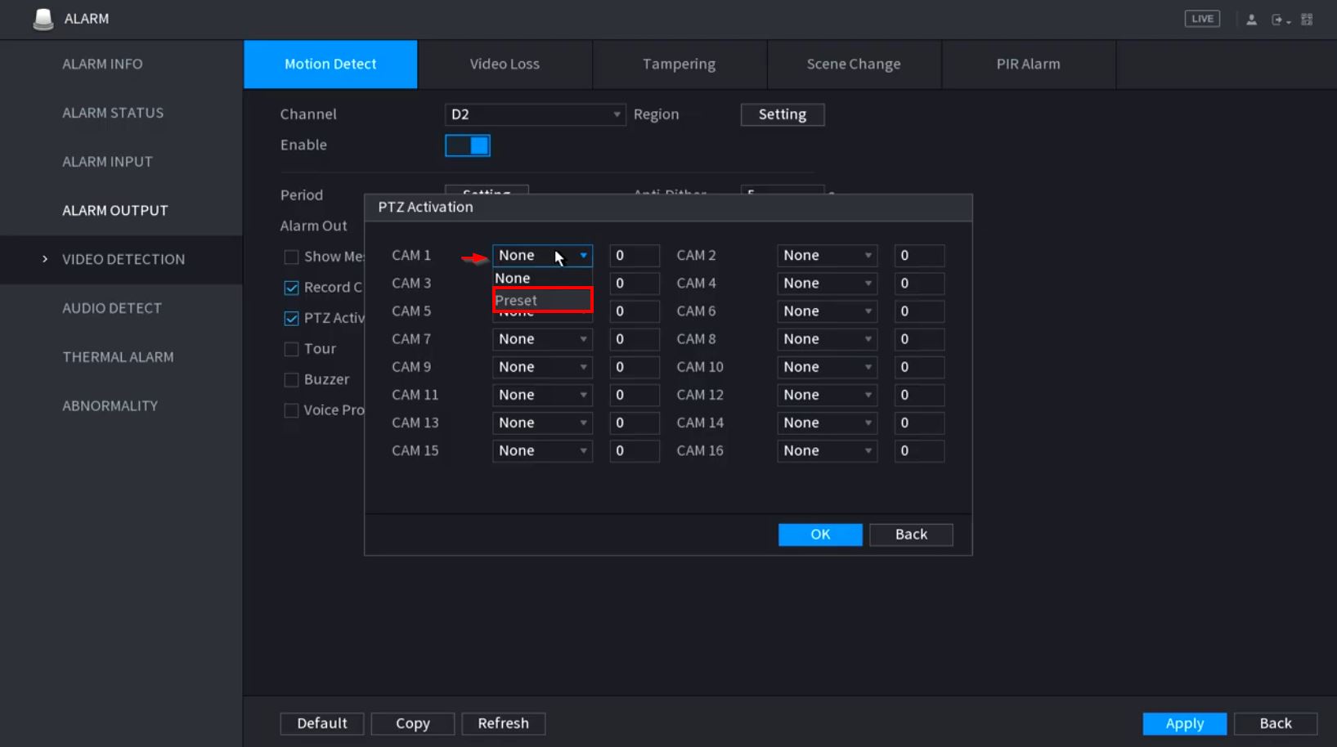1337x747 pixels.
Task: Open the Tampering tab
Action: [679, 64]
